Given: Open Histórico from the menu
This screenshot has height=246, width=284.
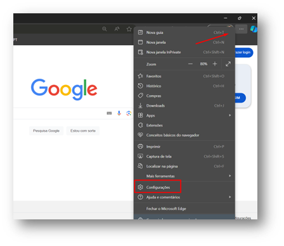Looking at the screenshot, I should coord(184,86).
